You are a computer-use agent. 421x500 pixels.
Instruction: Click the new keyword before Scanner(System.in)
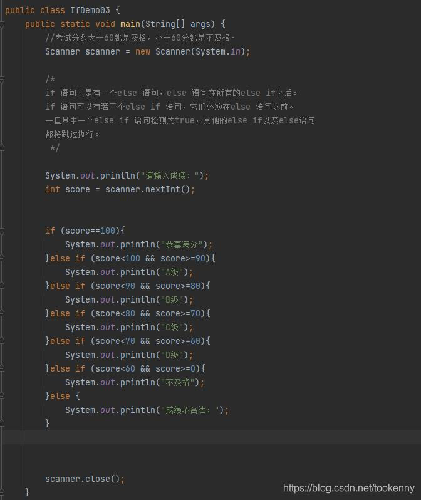tap(143, 51)
